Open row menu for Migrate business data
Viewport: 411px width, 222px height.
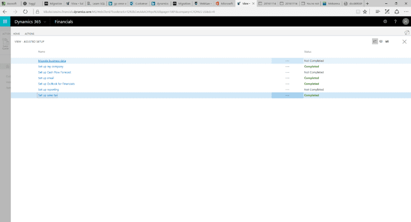(287, 61)
